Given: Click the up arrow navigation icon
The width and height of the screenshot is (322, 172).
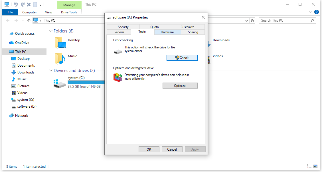Looking at the screenshot, I should tap(29, 21).
